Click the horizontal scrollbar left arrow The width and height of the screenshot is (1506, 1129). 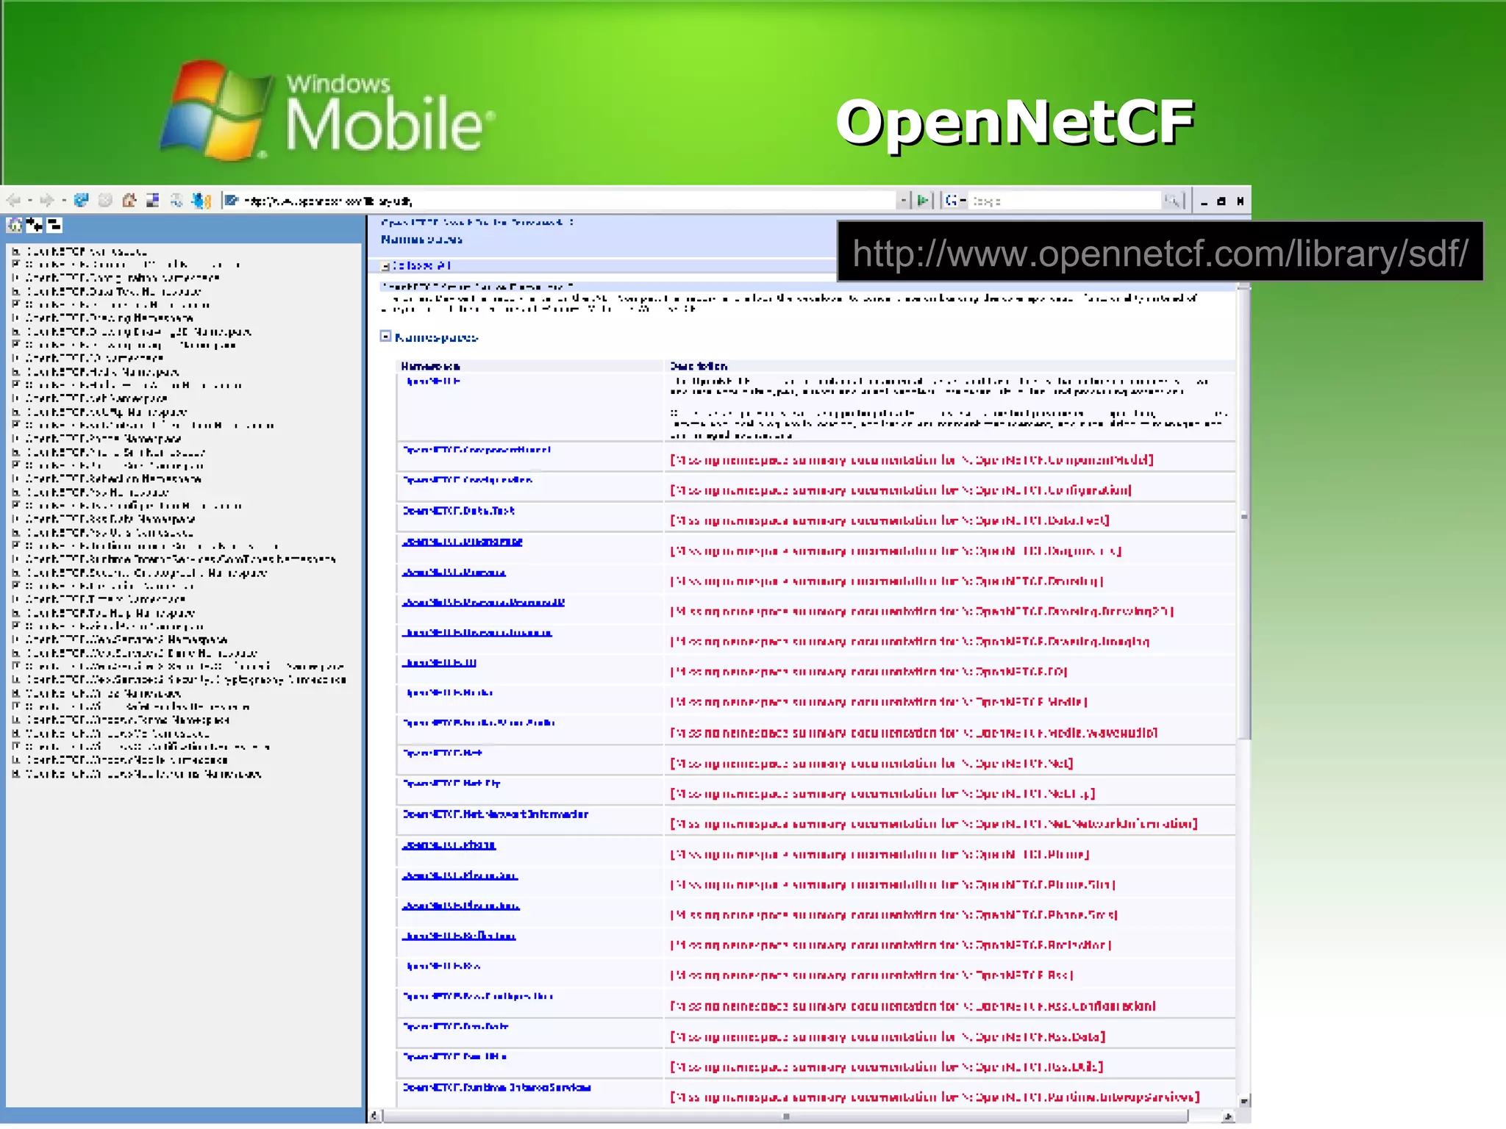(374, 1116)
